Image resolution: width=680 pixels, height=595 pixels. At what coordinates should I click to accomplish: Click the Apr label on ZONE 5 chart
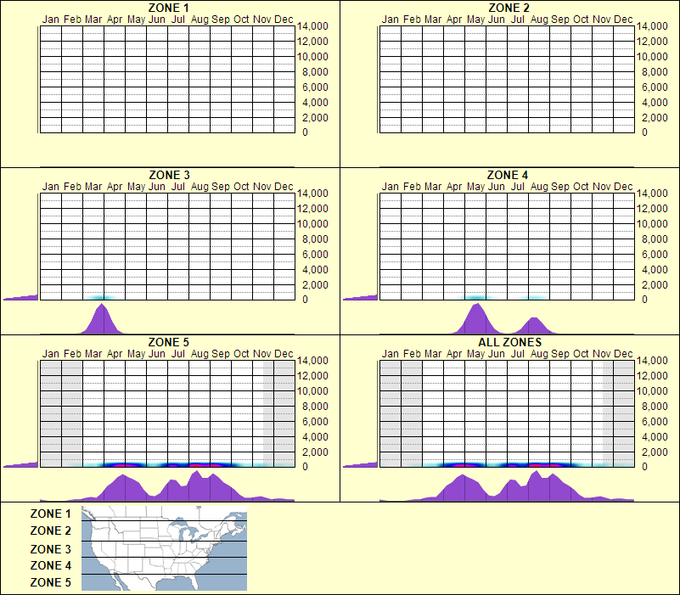tap(115, 354)
